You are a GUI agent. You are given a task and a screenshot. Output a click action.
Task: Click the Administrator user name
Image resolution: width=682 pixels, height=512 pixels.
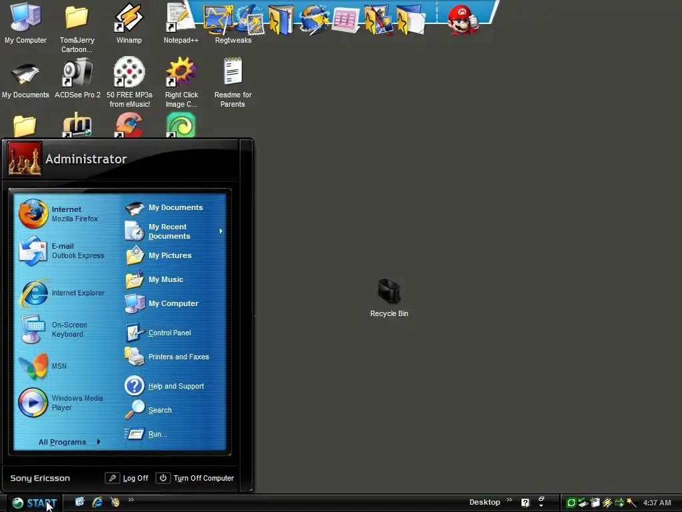point(86,159)
